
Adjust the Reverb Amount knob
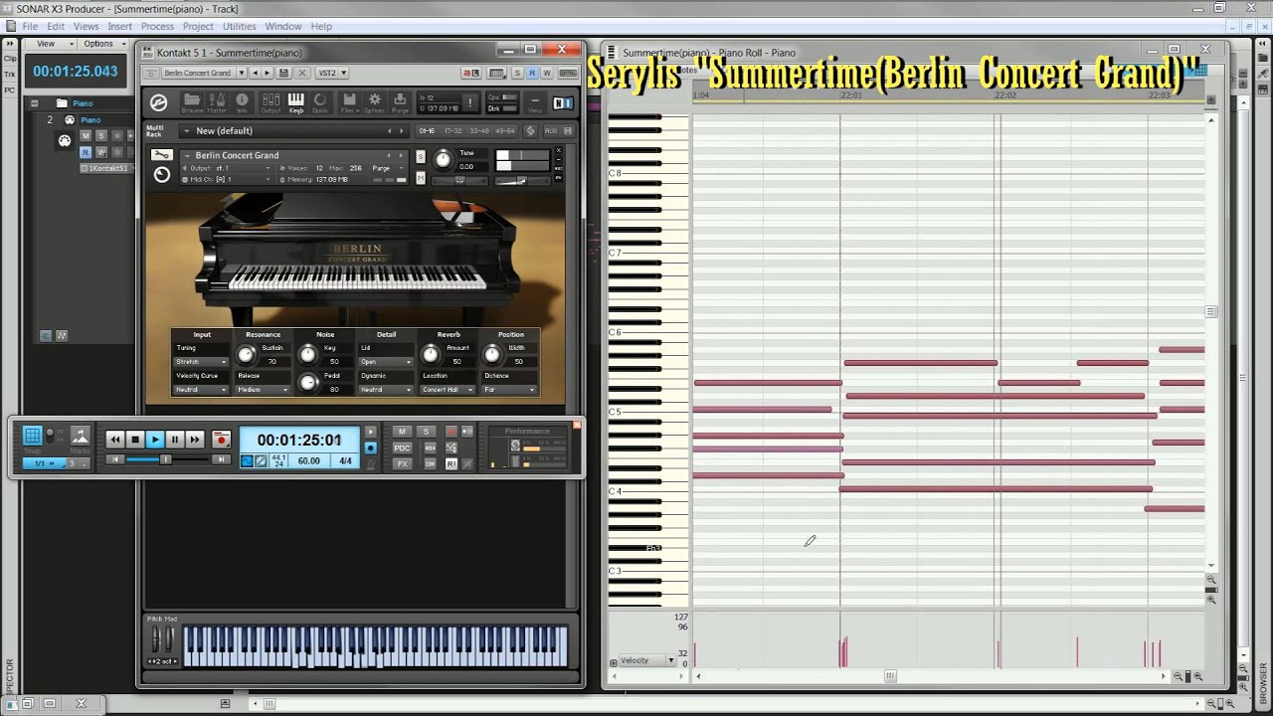[430, 355]
